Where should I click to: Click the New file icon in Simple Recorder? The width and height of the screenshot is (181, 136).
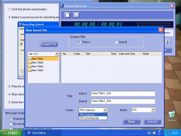pos(67,15)
